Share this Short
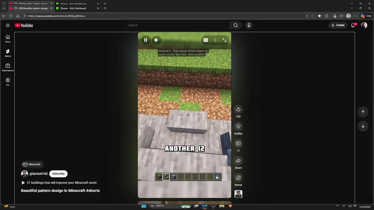Image resolution: width=374 pixels, height=210 pixels. pos(238,161)
